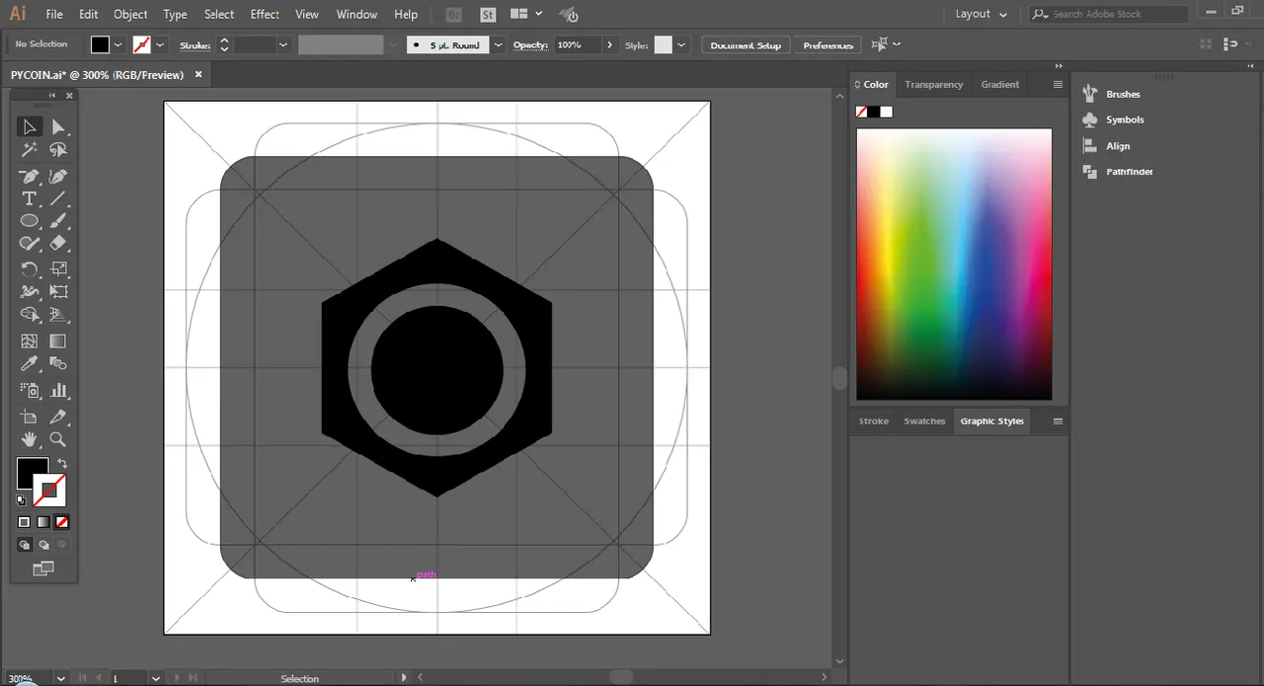Open fill color dropdown in control bar
The image size is (1264, 686).
click(118, 44)
